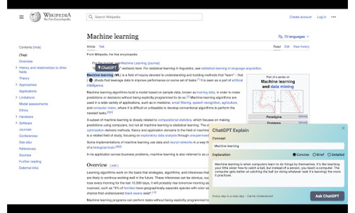Click the left machine learning diagram thumbnail
The width and height of the screenshot is (355, 213).
[264, 102]
